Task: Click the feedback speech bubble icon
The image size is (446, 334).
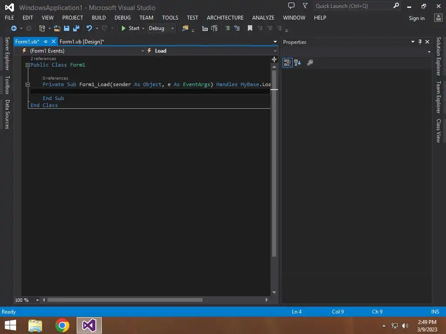Action: pos(291,6)
